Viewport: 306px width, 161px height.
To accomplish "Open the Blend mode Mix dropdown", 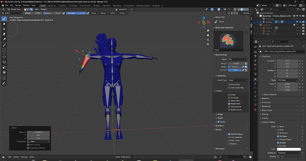I will 238,59.
